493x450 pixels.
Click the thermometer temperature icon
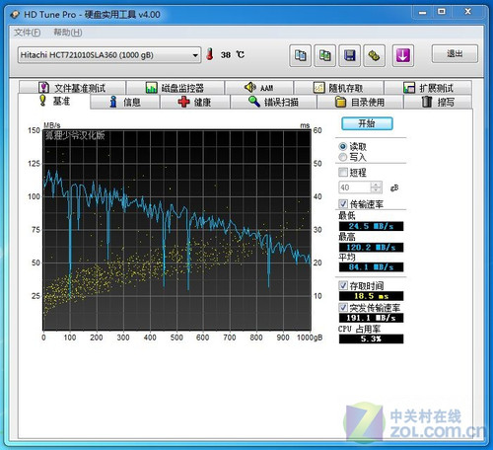pyautogui.click(x=210, y=54)
